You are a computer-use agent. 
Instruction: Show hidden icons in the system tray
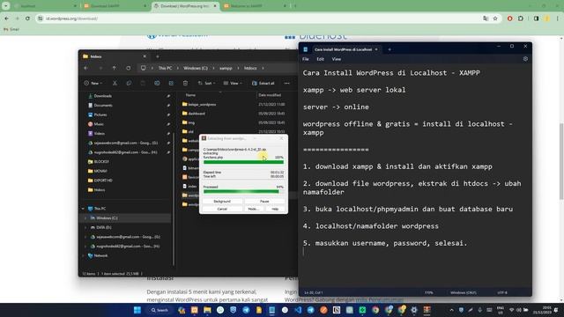(451, 310)
